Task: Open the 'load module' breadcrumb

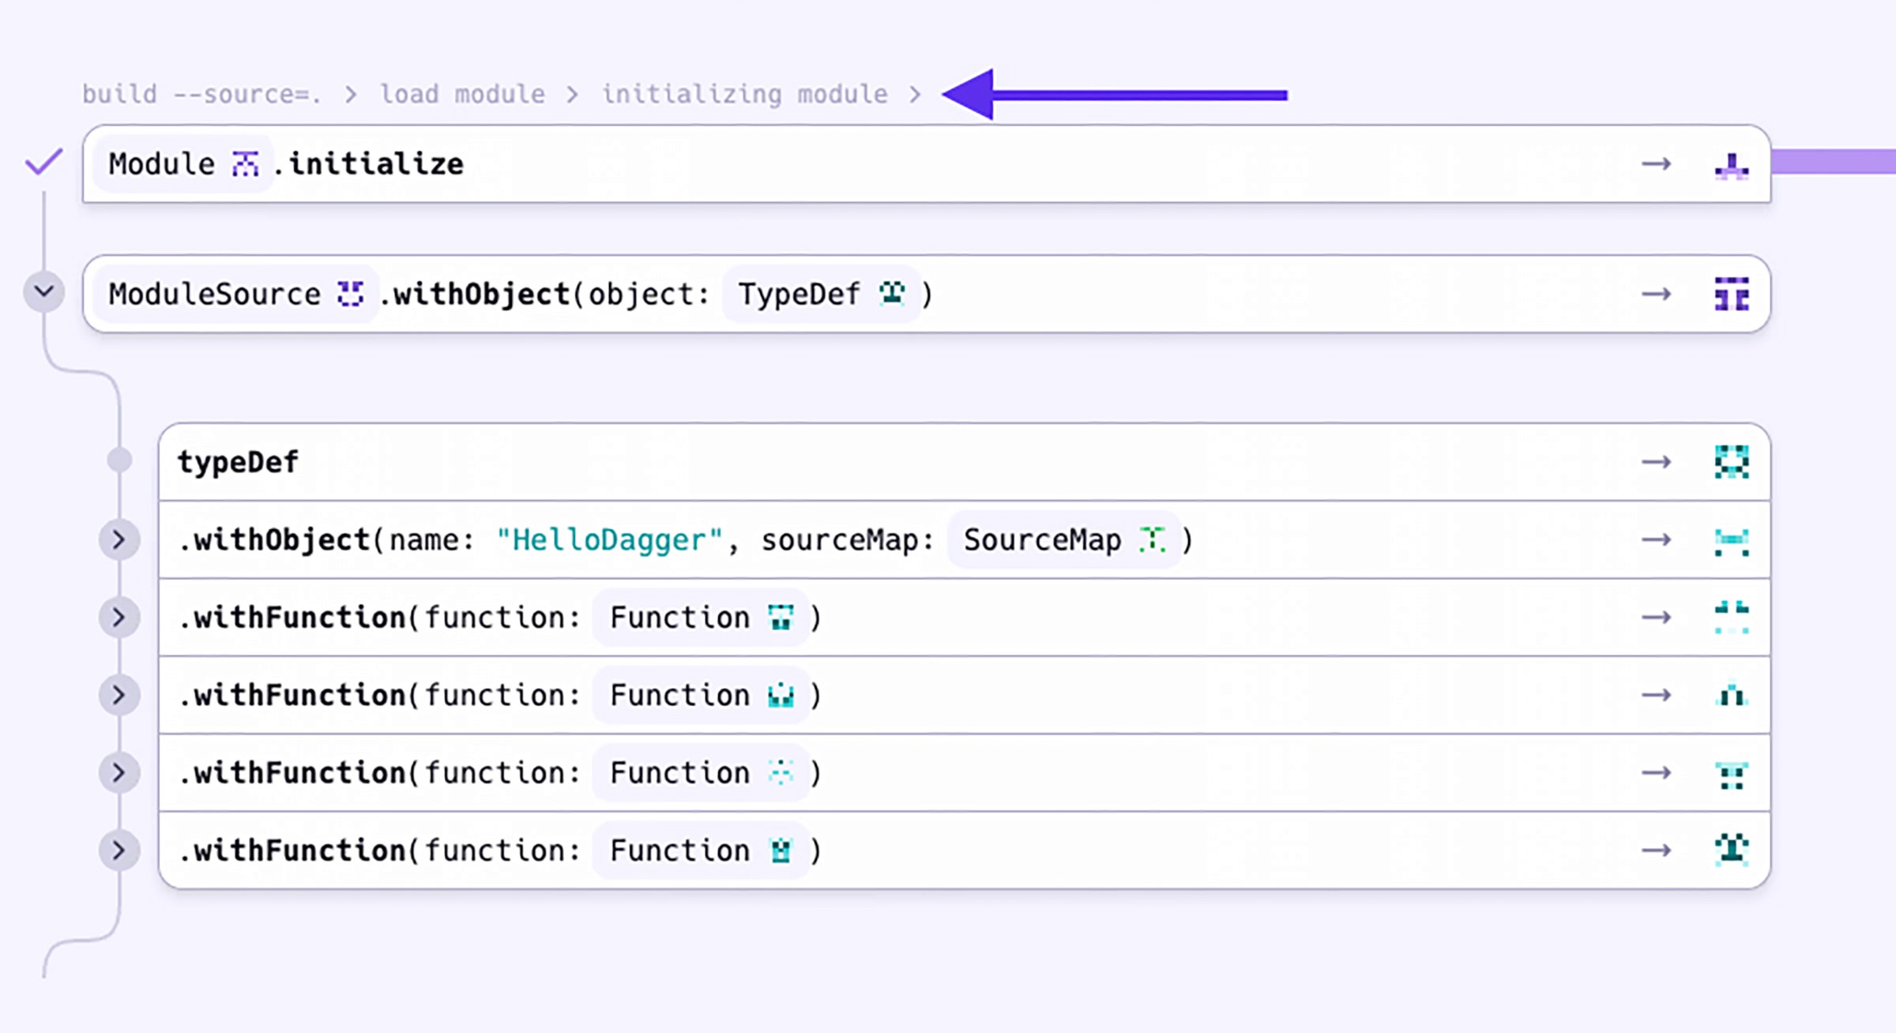Action: 462,95
